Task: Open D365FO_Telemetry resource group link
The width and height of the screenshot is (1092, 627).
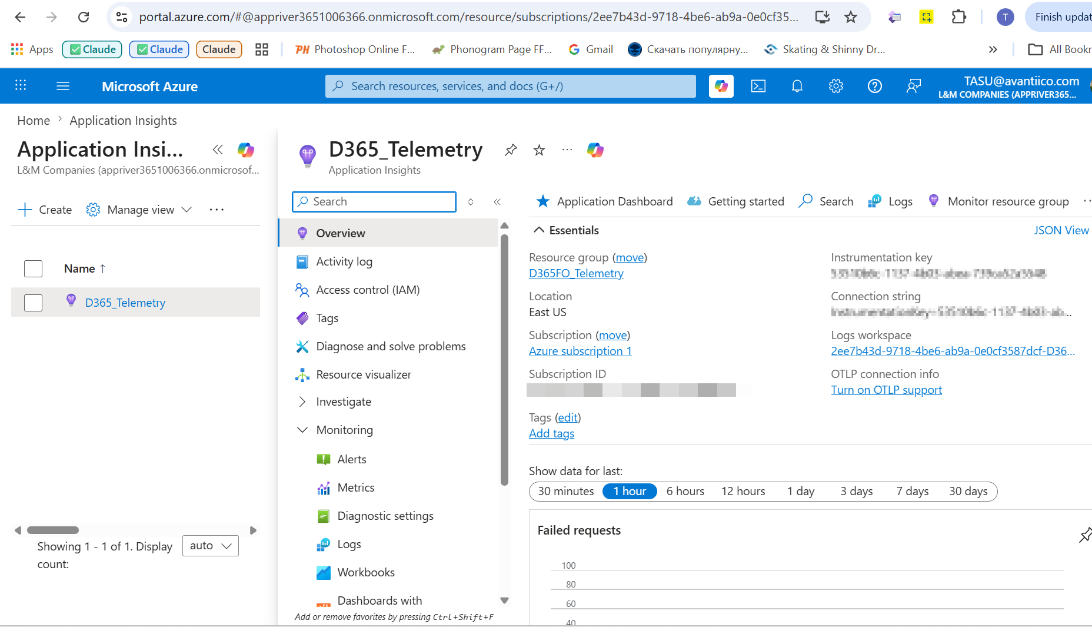Action: [x=576, y=273]
